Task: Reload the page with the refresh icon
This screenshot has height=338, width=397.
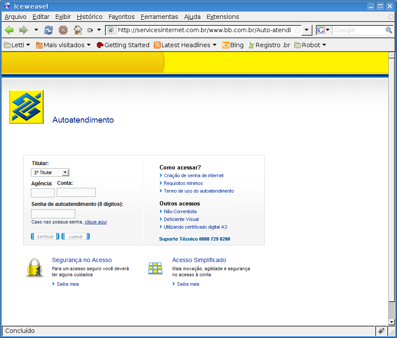Action: coord(49,30)
